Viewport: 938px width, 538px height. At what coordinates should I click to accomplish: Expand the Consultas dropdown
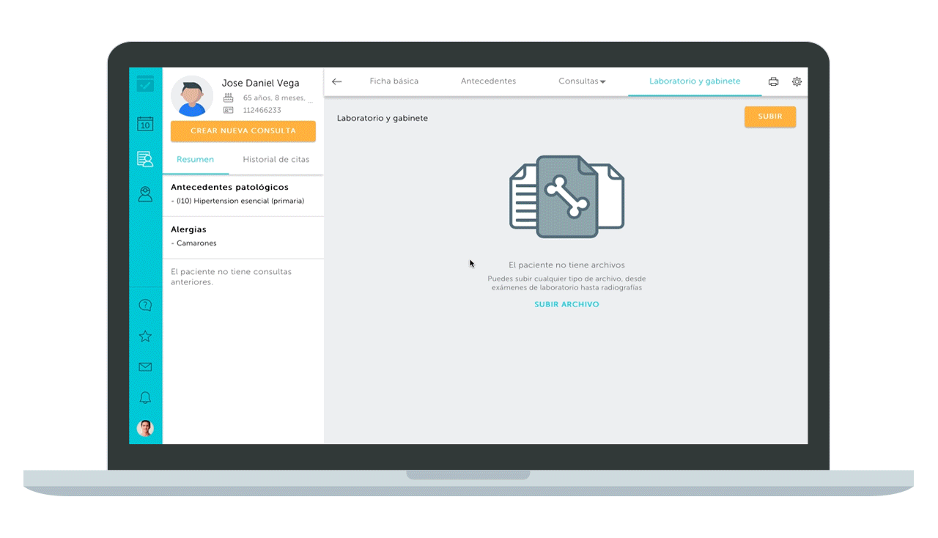pos(582,81)
